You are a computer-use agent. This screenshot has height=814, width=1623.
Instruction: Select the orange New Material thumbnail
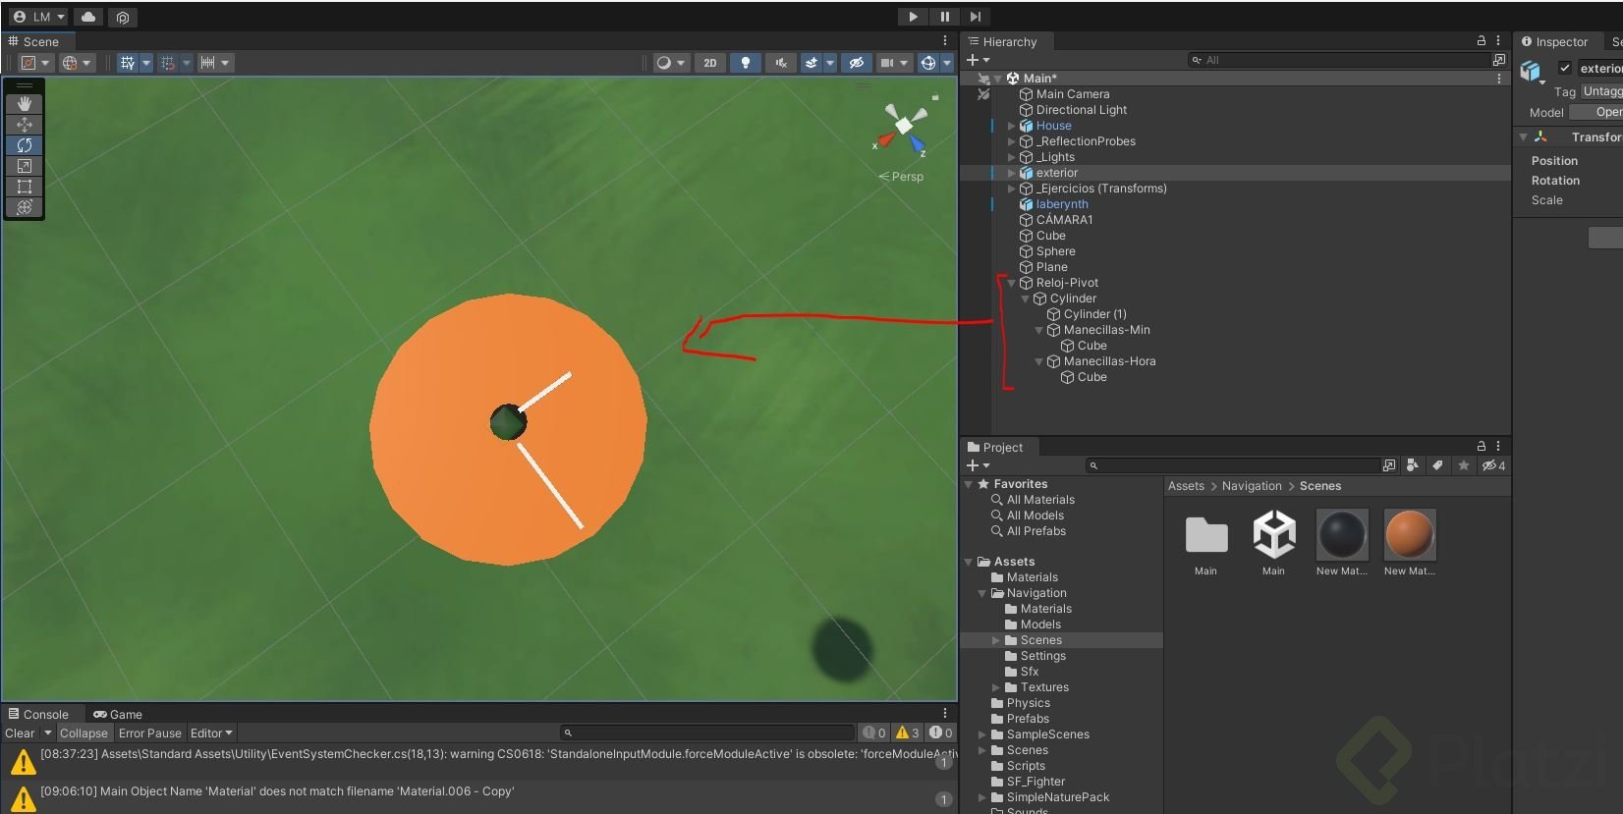[x=1410, y=535]
